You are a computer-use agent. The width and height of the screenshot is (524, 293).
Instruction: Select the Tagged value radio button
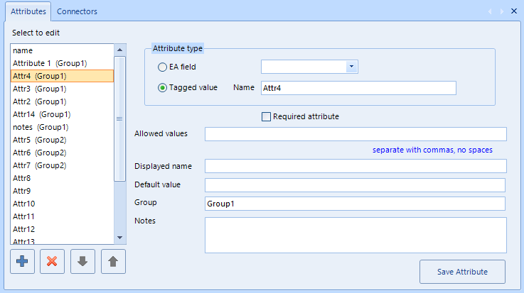162,88
